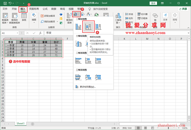Switch to the Review tab

[x=62, y=9]
